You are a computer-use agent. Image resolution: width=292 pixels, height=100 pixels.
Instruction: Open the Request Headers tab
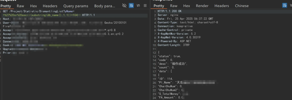point(50,6)
